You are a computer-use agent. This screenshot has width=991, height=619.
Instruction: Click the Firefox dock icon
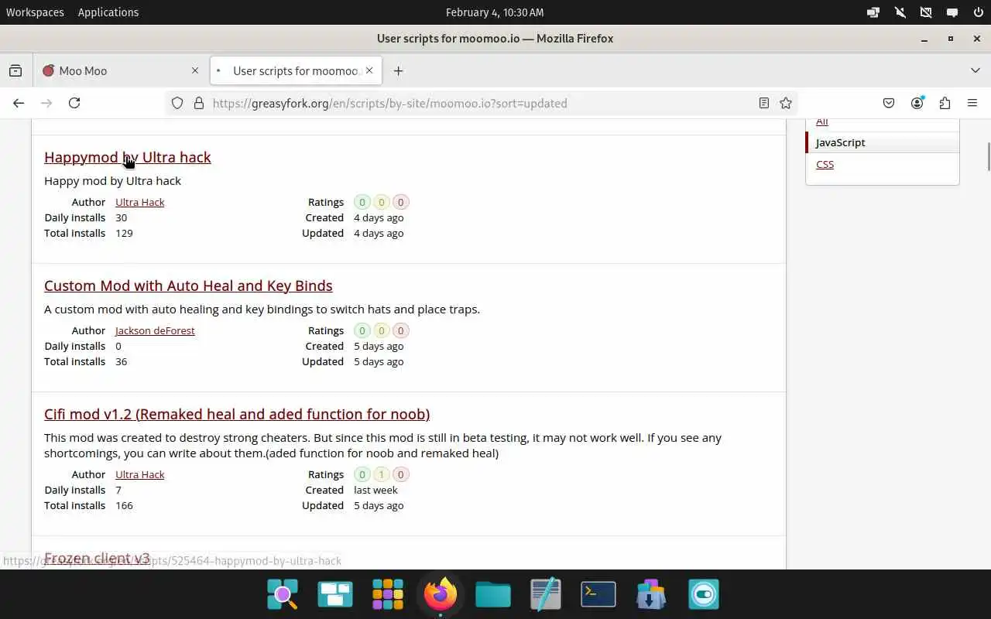[441, 594]
